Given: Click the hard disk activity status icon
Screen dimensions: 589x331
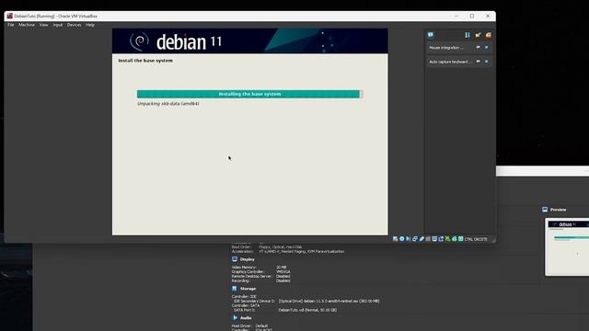Looking at the screenshot, I should pyautogui.click(x=395, y=239).
